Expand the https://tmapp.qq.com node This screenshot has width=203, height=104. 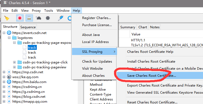(x=4, y=102)
